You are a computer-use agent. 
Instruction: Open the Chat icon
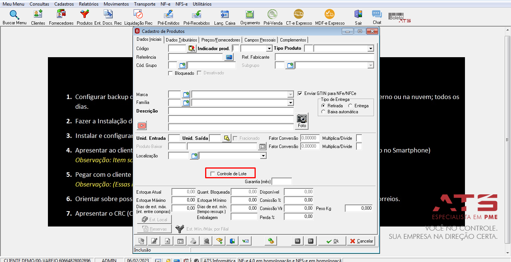[377, 17]
